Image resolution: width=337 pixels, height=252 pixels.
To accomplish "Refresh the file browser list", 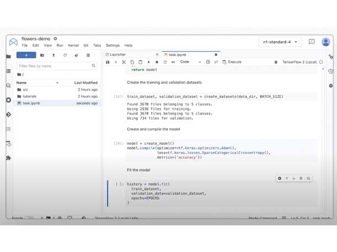I will 65,55.
